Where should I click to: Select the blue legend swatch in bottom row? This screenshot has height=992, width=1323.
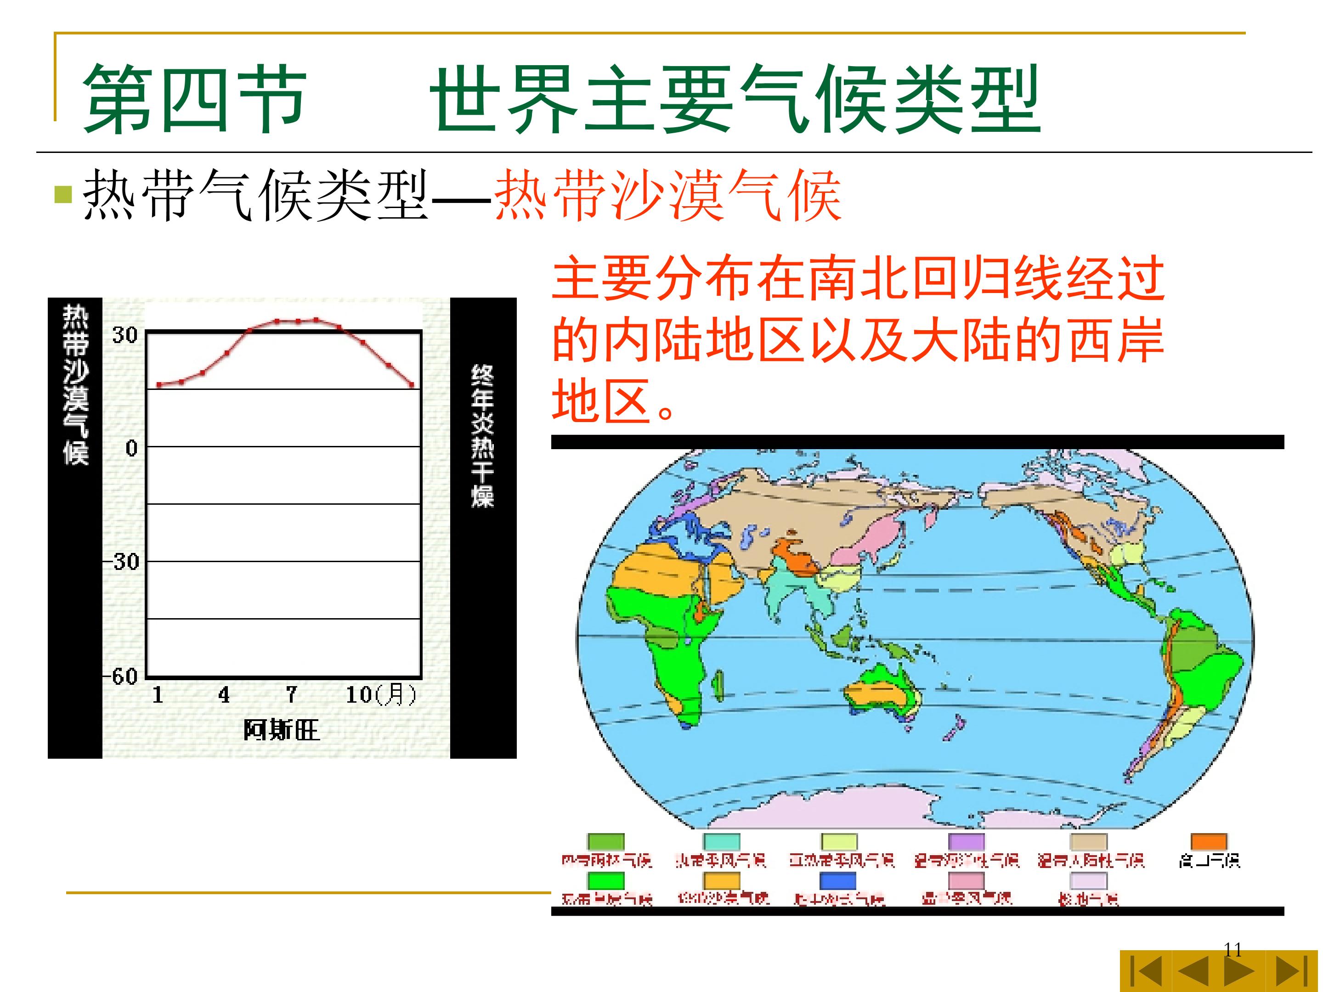pos(837,881)
